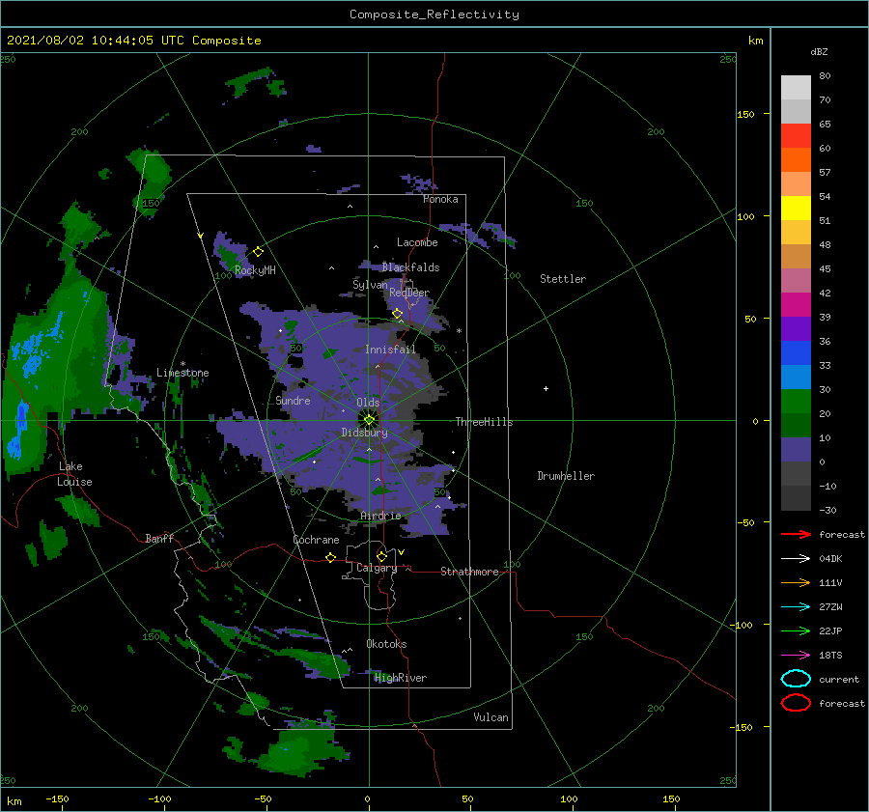Click the yellow diamond marker near RedDeer
This screenshot has height=812, width=869.
[x=398, y=314]
